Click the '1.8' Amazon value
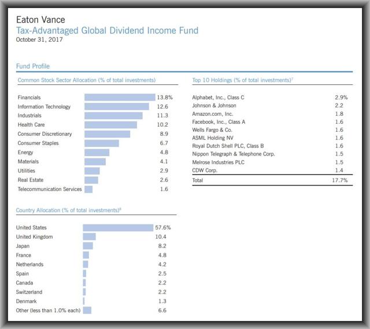Image resolution: width=370 pixels, height=329 pixels. [339, 114]
